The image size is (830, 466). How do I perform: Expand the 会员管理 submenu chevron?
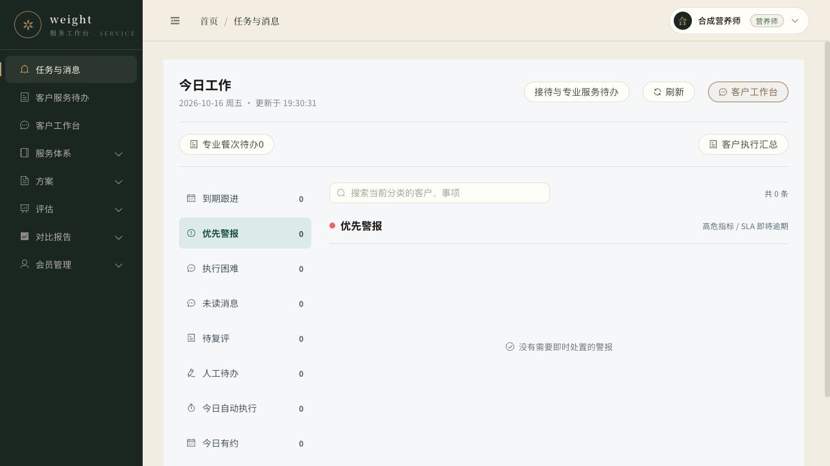pos(119,265)
